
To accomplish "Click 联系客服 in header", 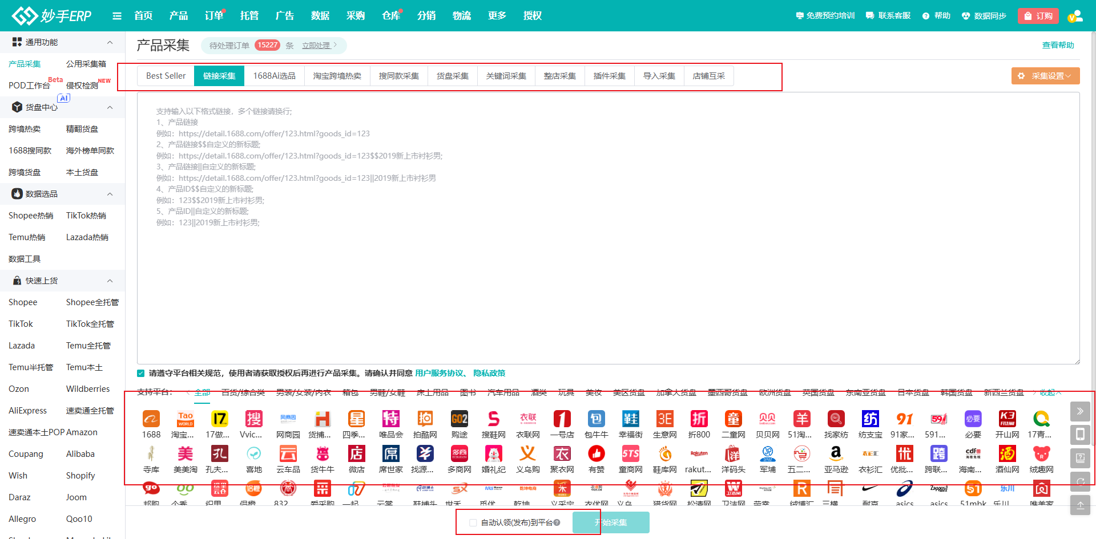I will [x=888, y=16].
